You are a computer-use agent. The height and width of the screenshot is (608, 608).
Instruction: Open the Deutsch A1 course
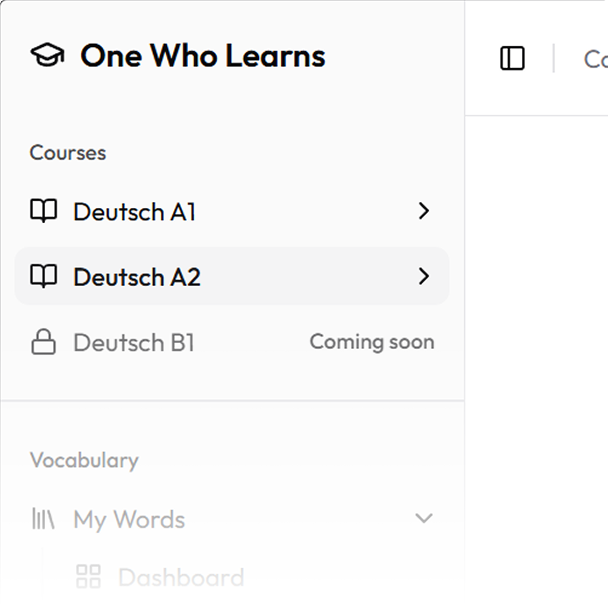[x=134, y=212]
